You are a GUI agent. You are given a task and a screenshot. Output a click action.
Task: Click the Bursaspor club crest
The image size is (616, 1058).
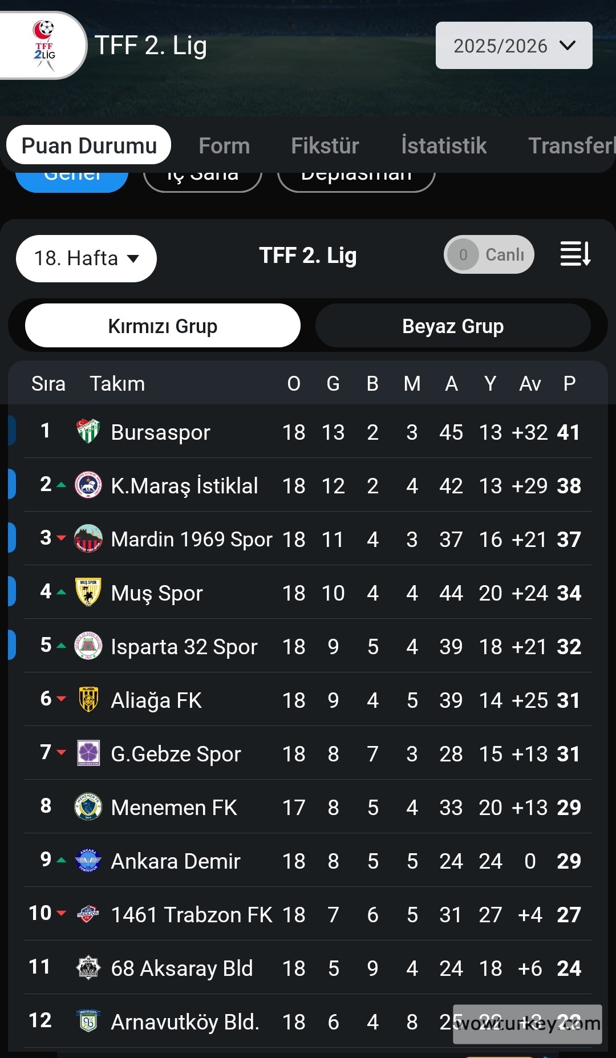click(88, 432)
